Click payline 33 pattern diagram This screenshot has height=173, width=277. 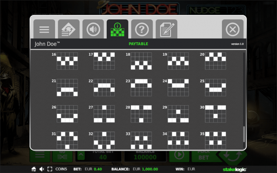point(141,140)
